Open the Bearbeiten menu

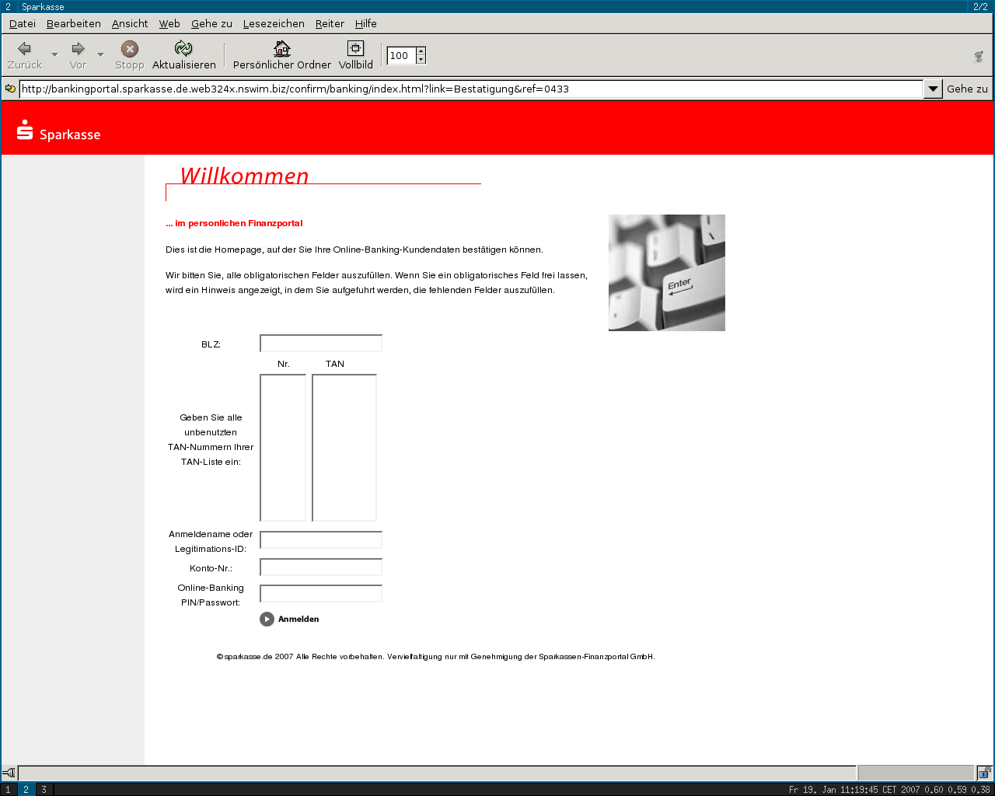[x=74, y=23]
